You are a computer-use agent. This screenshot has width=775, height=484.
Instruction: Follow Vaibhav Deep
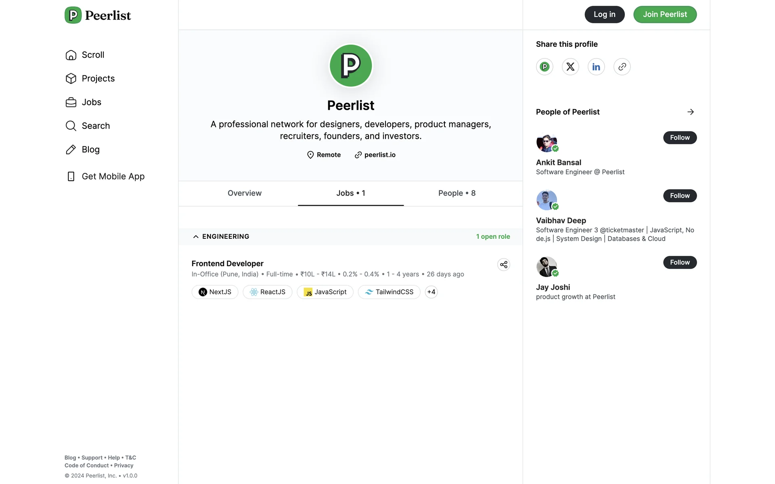coord(679,196)
